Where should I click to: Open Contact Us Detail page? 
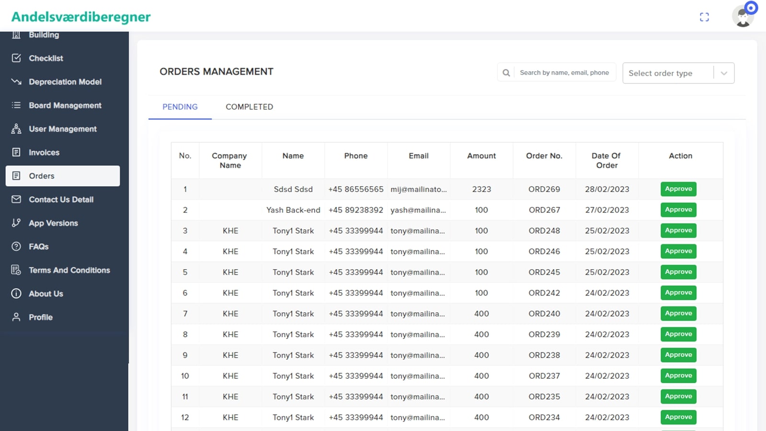point(61,200)
